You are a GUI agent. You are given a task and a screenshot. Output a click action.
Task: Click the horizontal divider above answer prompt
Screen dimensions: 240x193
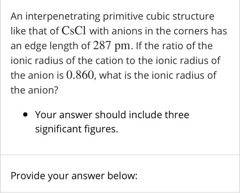tap(120, 155)
